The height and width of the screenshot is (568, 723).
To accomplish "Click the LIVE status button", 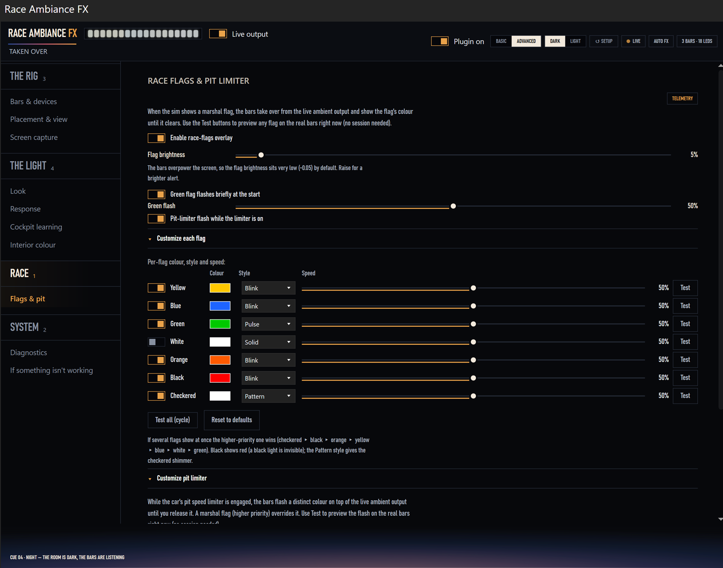I will [x=633, y=41].
